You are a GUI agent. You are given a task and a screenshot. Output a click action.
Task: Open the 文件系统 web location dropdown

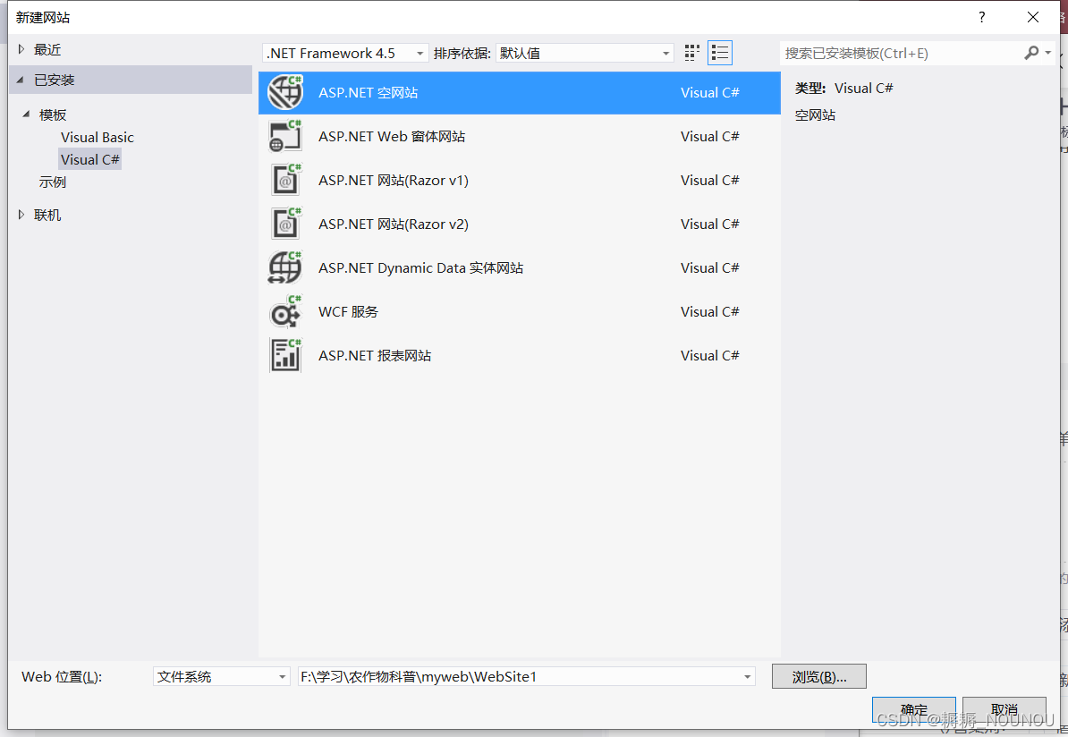coord(221,676)
